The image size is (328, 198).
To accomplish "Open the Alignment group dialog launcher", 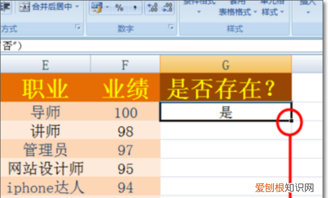I will pos(78,27).
